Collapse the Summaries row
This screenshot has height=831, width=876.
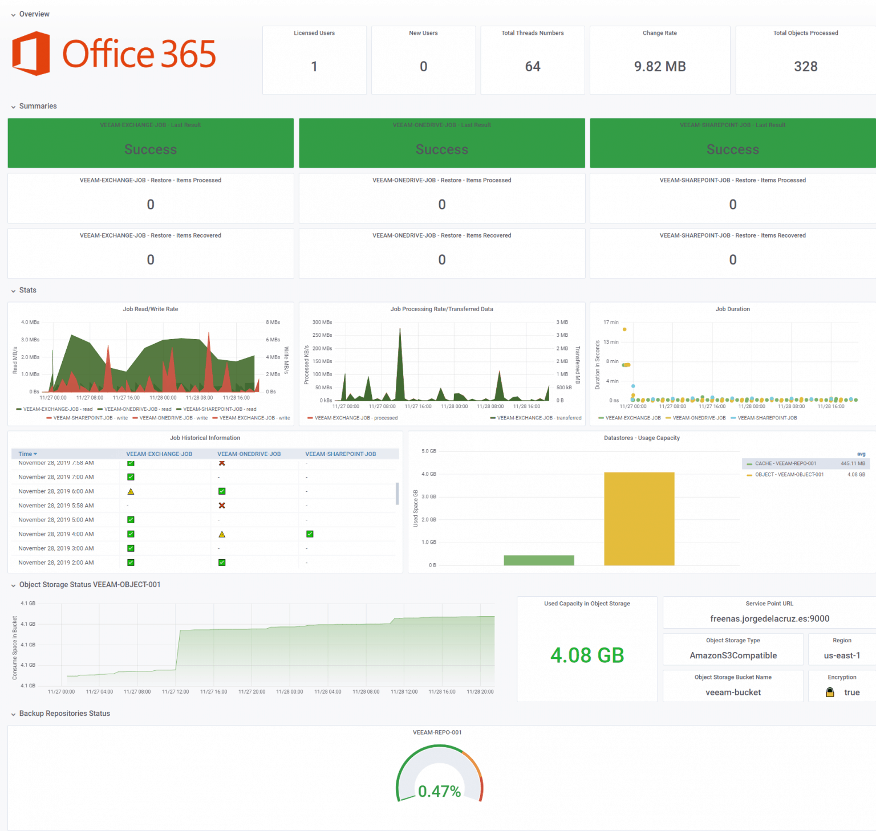(x=38, y=106)
